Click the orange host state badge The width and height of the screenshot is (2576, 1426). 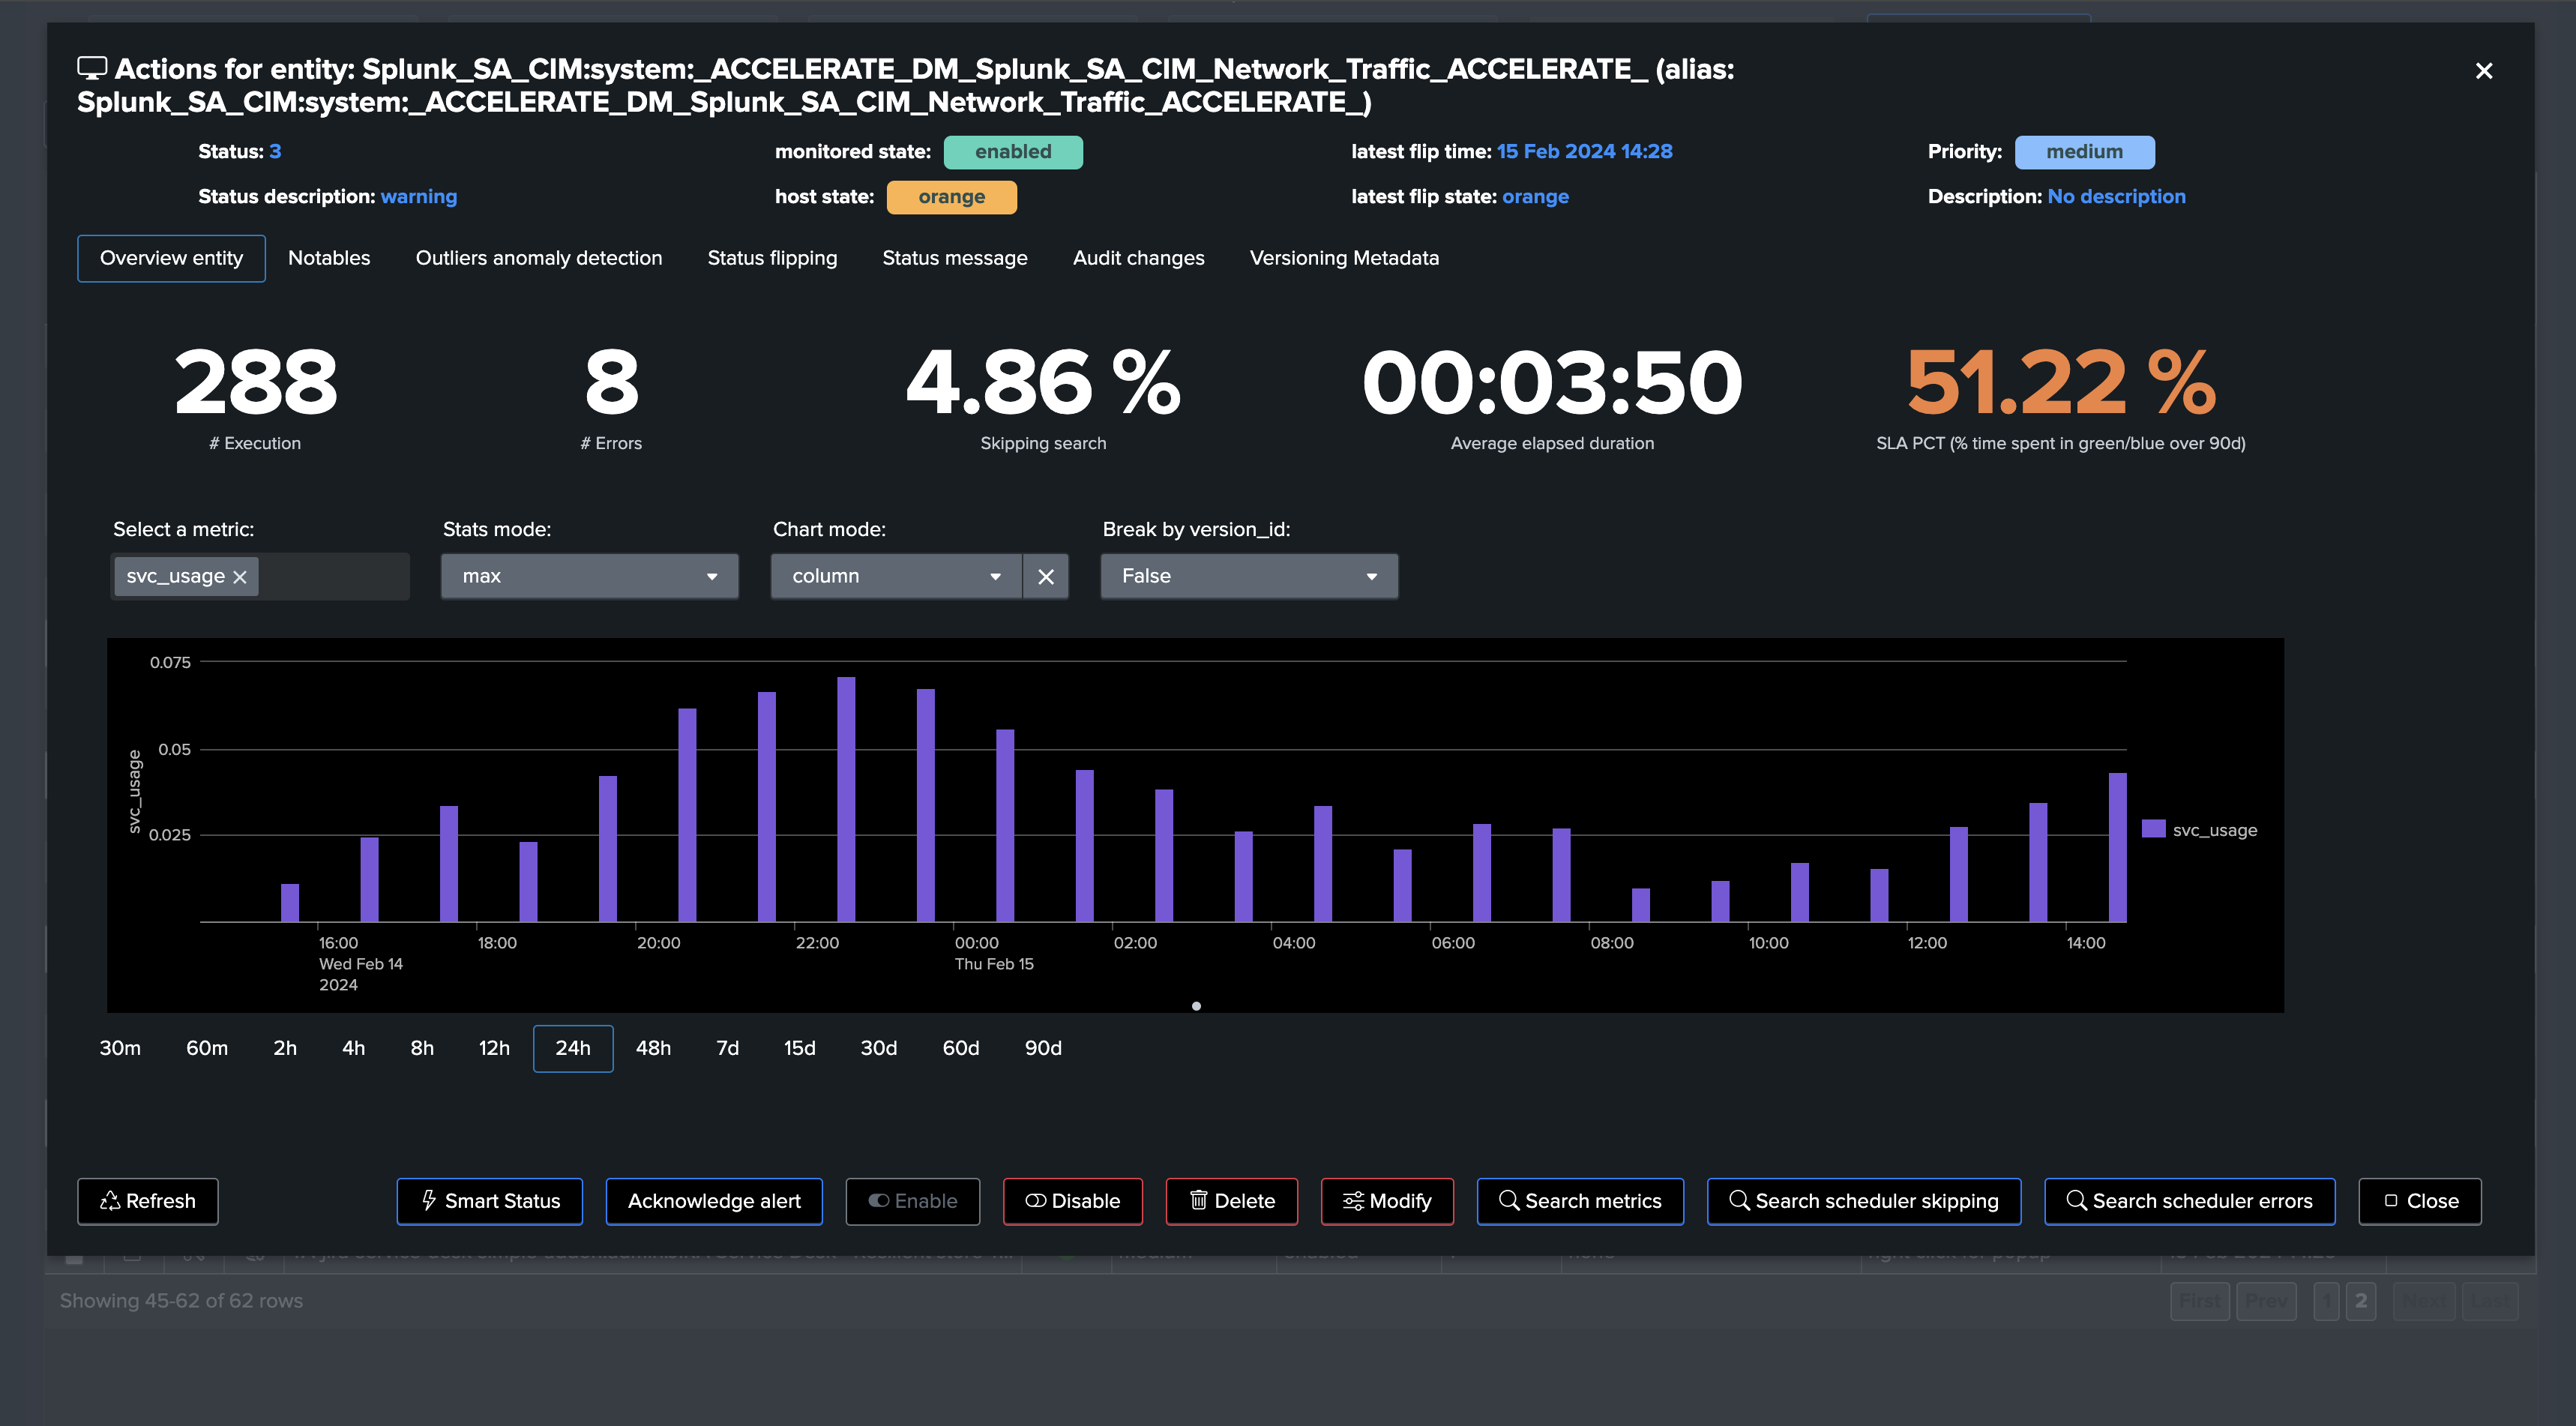pyautogui.click(x=952, y=197)
